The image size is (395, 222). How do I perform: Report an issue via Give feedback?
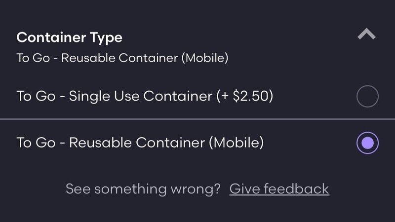[x=279, y=188]
